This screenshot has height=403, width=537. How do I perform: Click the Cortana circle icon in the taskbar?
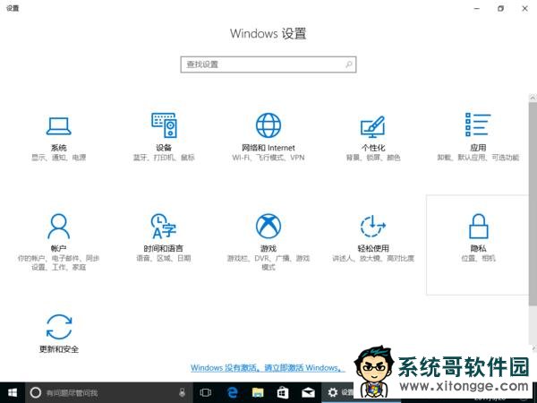pos(36,392)
